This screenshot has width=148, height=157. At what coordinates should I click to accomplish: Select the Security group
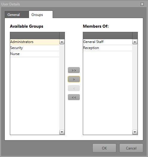35,48
